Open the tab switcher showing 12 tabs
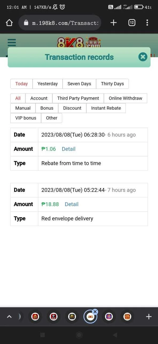The height and width of the screenshot is (344, 158). pos(132,23)
